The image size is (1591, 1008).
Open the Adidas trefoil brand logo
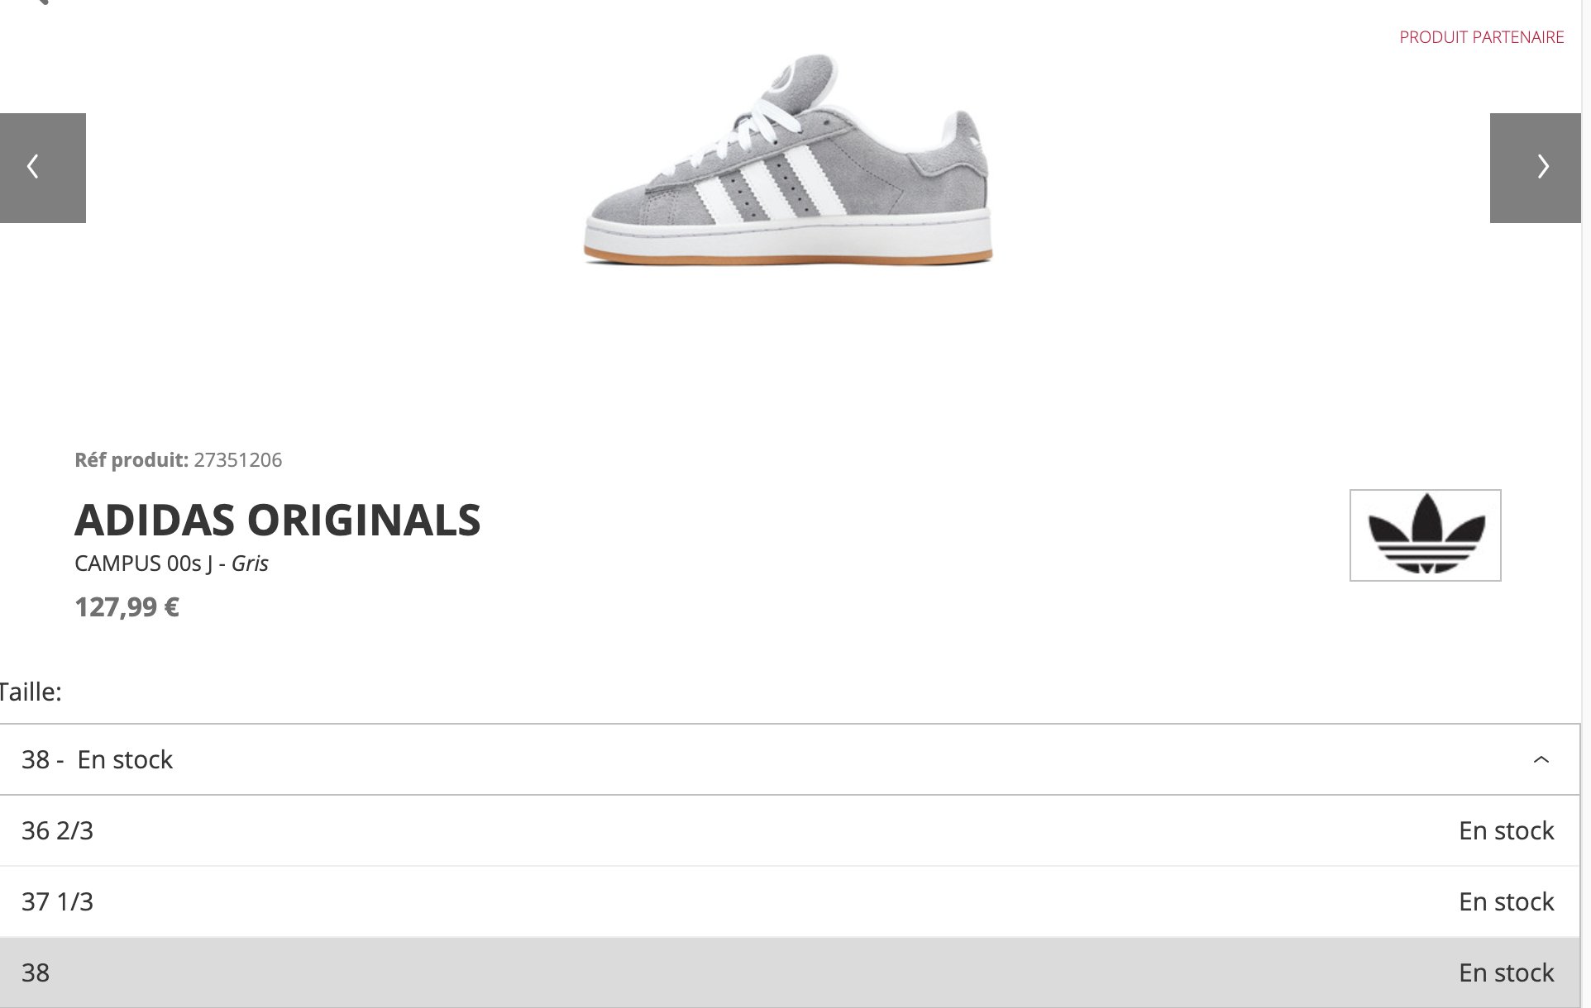coord(1426,535)
